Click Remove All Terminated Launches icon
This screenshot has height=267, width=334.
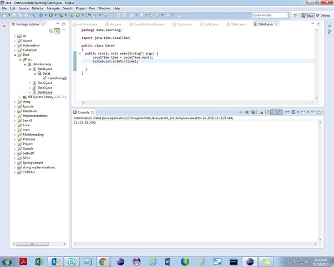point(253,112)
